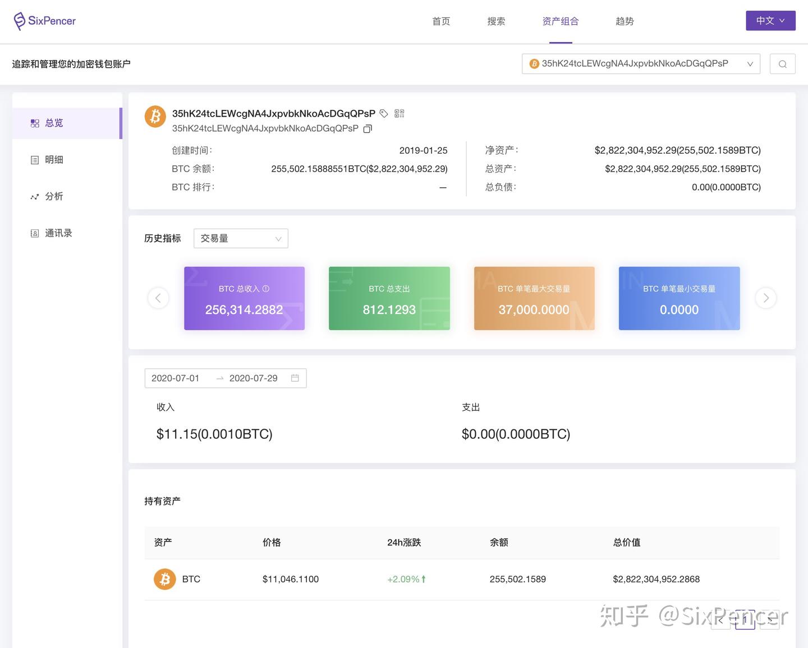Copy the wallet address with copy icon
The image size is (808, 648).
[368, 128]
